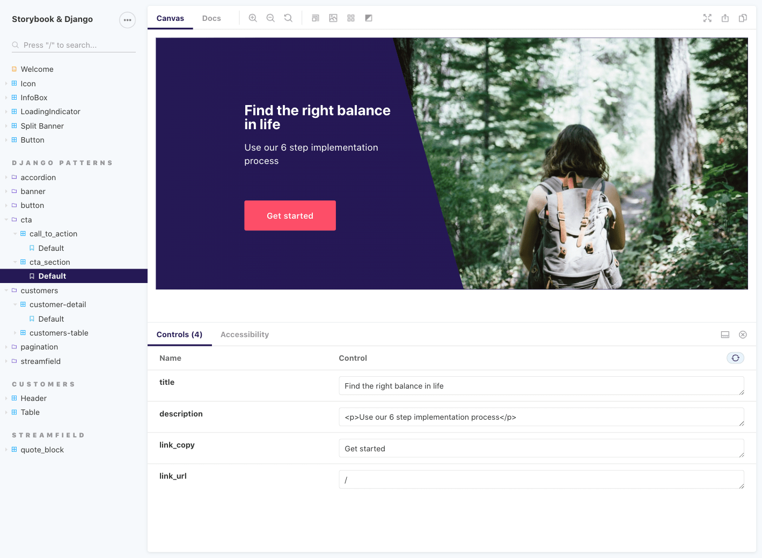Screen dimensions: 762x558
Task: Click the selected Default bookmark icon
Action: (x=32, y=276)
